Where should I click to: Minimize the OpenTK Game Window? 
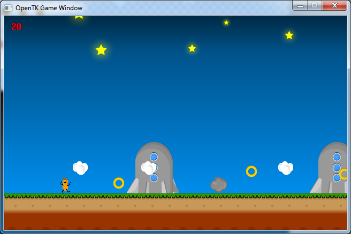pos(300,6)
